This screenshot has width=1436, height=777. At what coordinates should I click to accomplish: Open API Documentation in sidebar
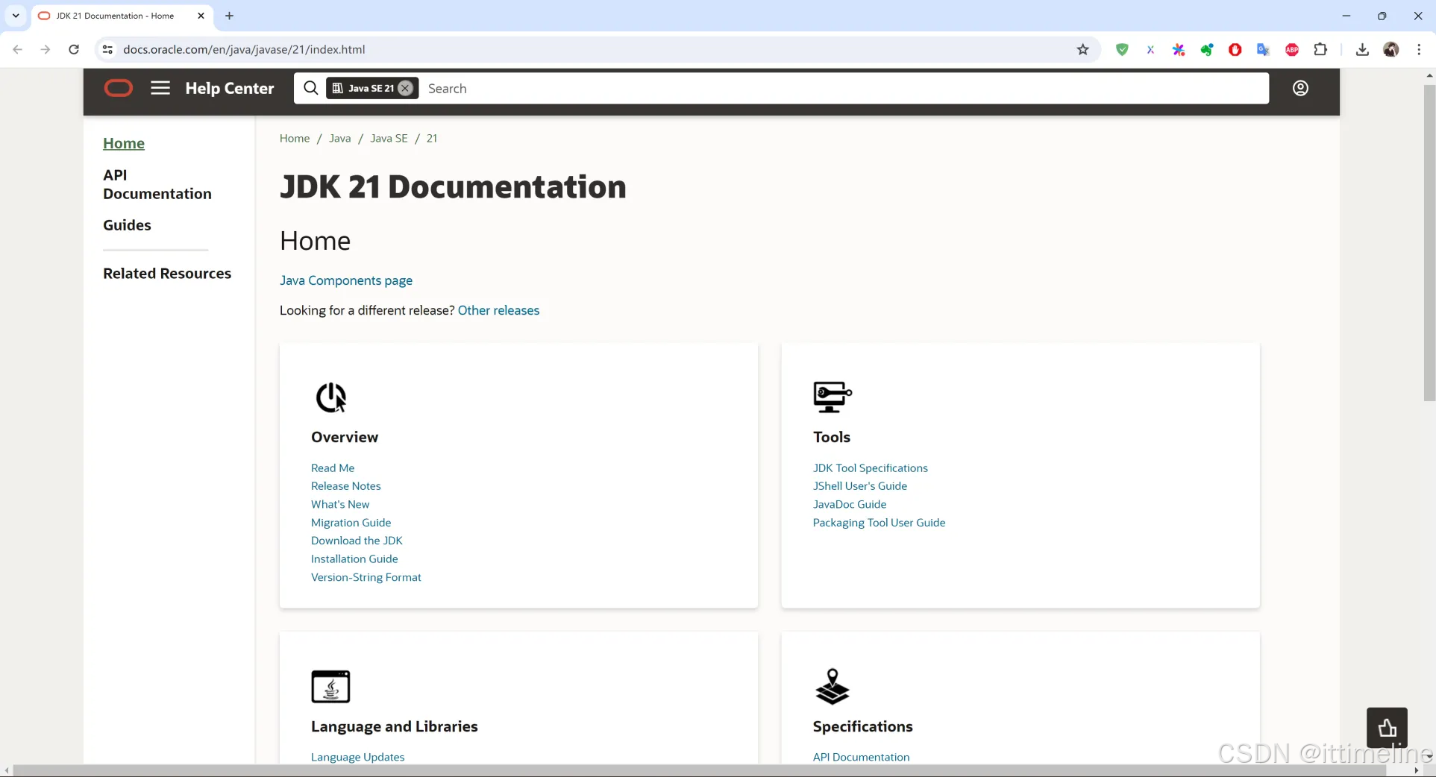[157, 184]
